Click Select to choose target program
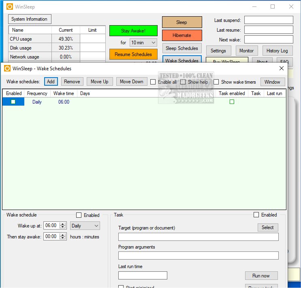 coord(268,227)
